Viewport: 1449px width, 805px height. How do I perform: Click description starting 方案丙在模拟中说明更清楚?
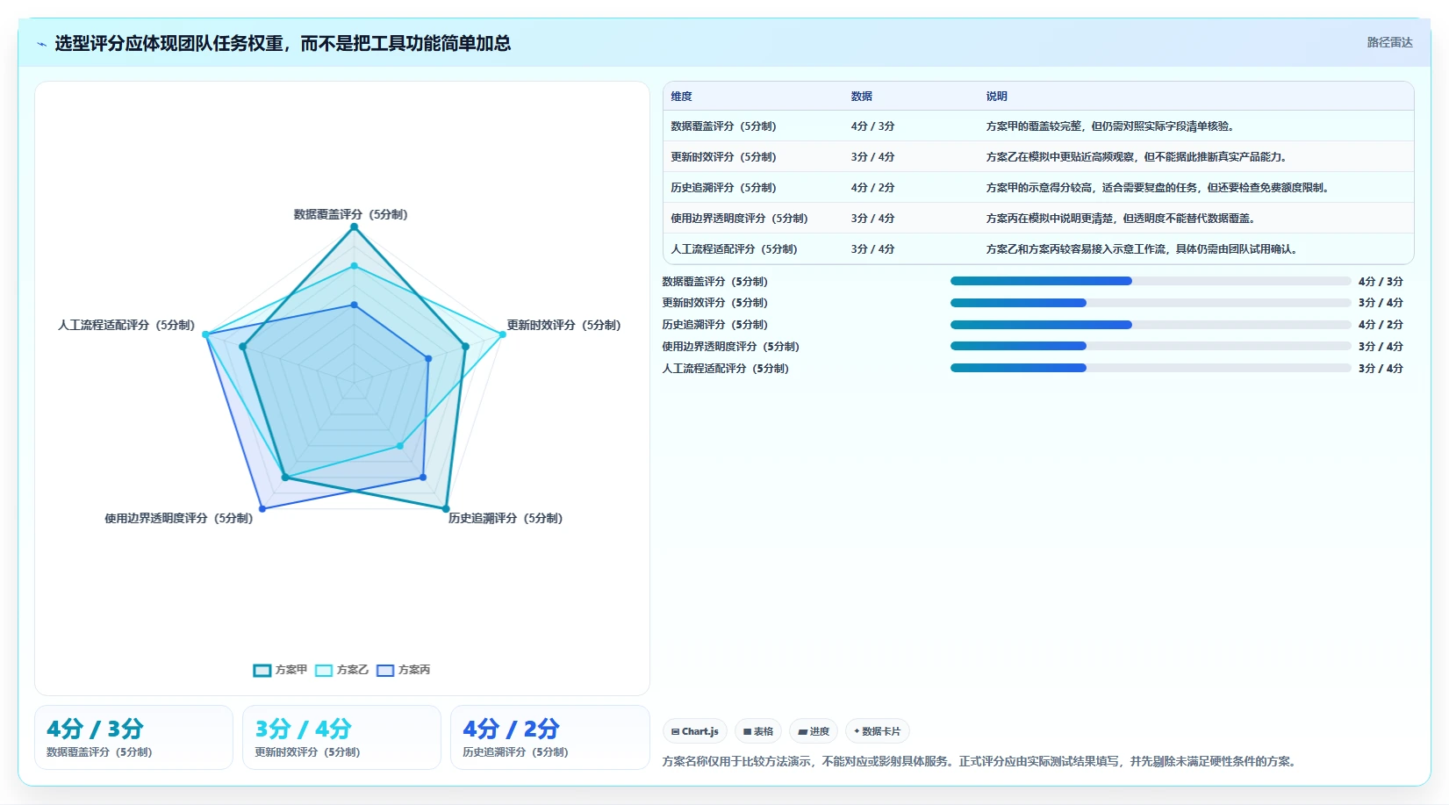click(x=1122, y=219)
